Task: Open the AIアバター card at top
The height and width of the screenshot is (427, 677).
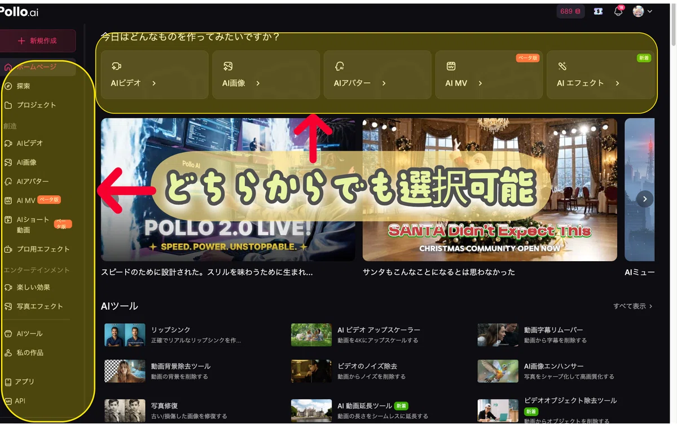Action: pos(377,74)
